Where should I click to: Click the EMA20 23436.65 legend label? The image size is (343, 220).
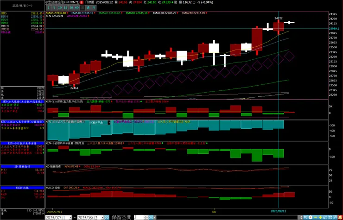(109, 13)
